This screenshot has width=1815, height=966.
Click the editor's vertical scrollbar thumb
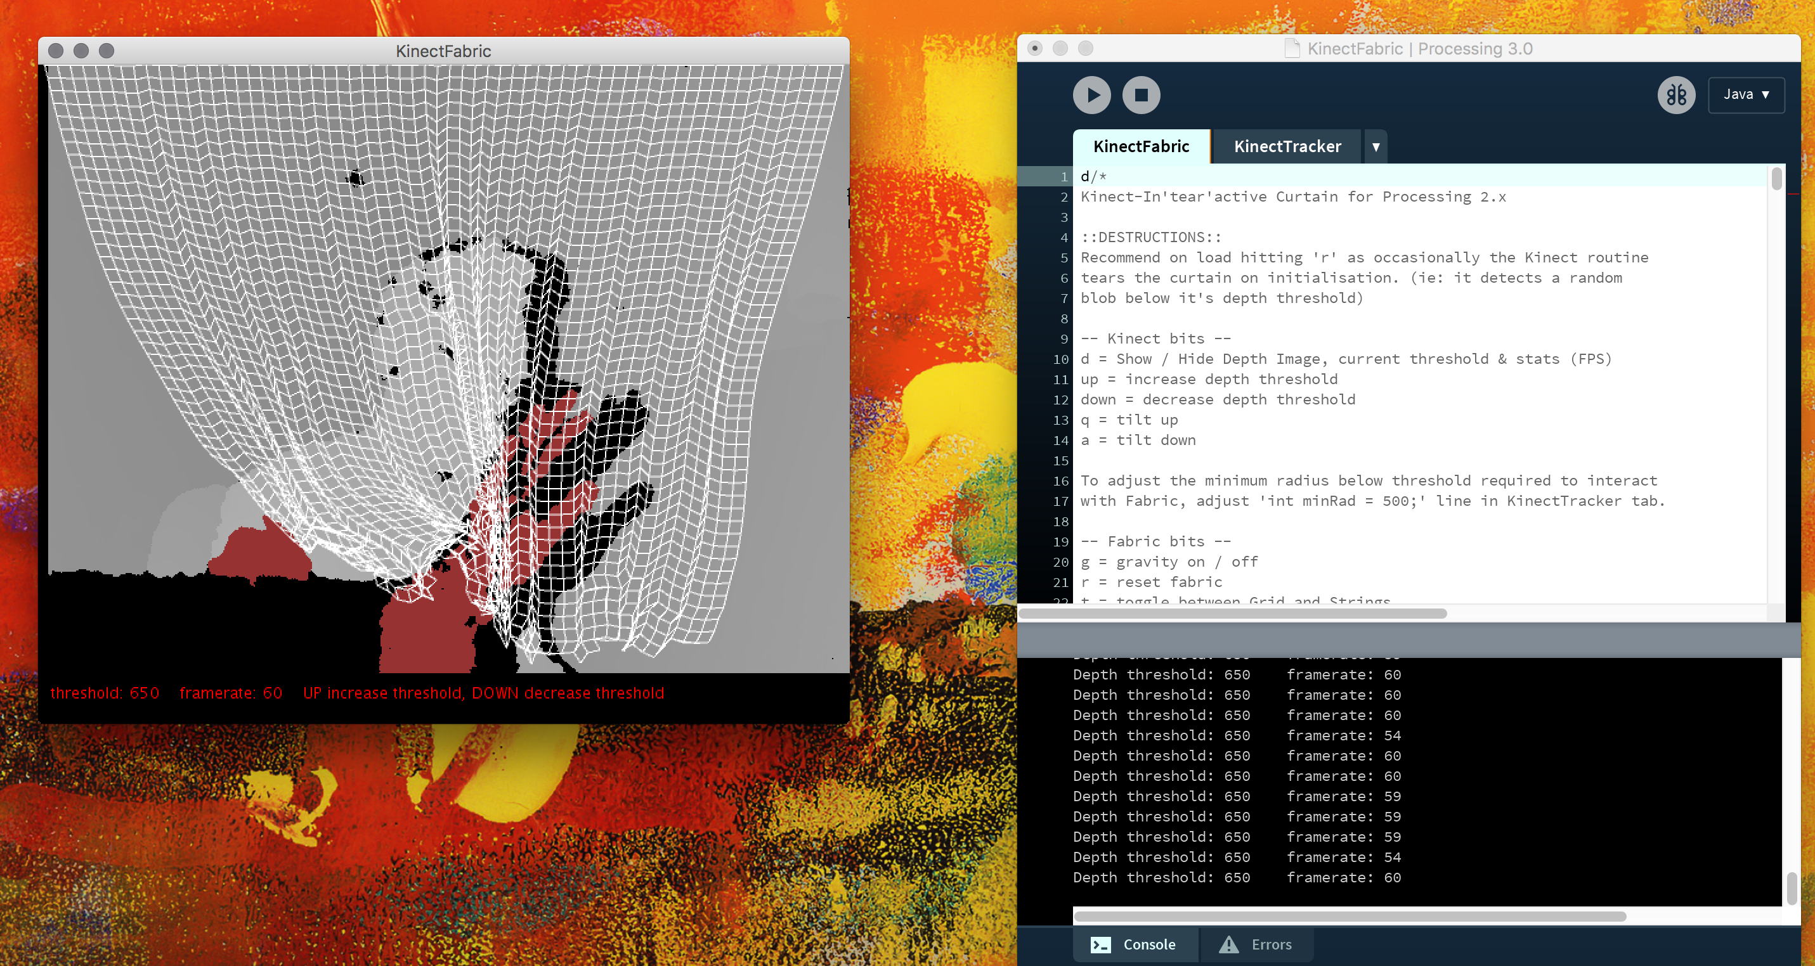(1776, 178)
